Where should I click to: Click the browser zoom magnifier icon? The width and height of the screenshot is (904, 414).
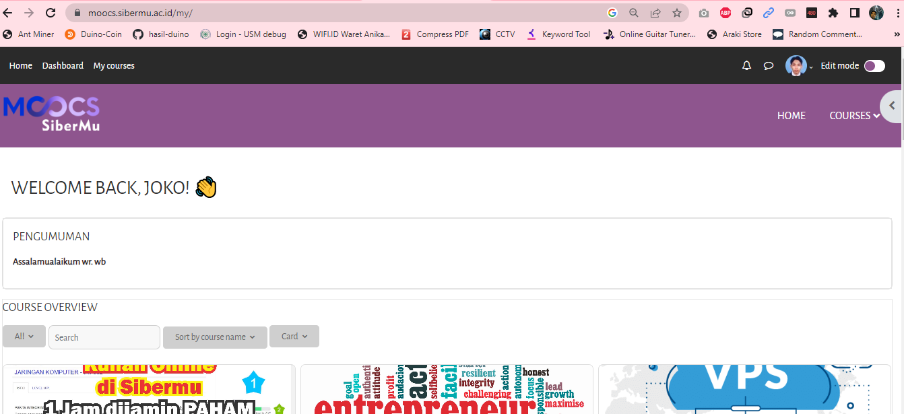[634, 13]
